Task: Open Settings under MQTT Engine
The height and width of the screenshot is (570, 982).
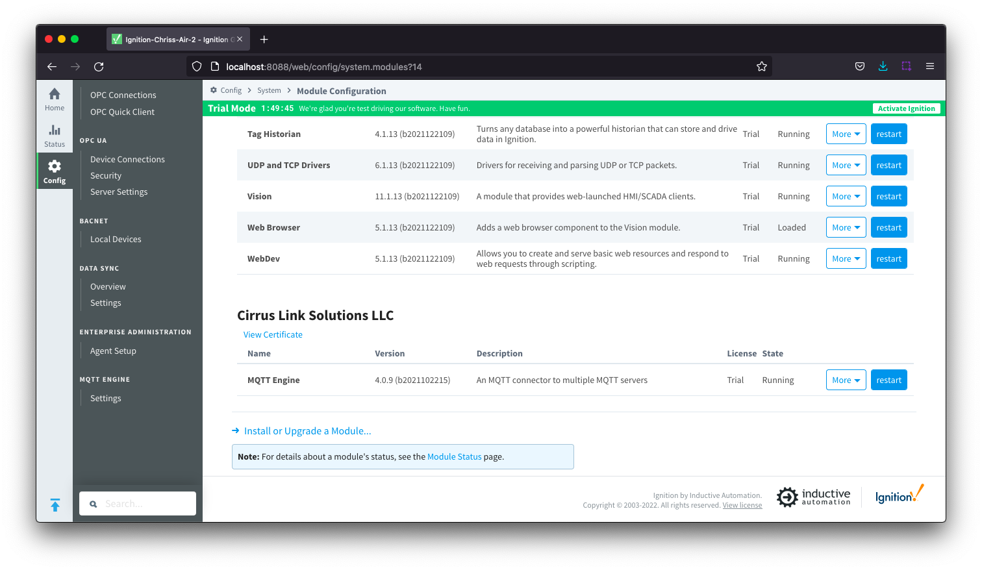Action: coord(106,398)
